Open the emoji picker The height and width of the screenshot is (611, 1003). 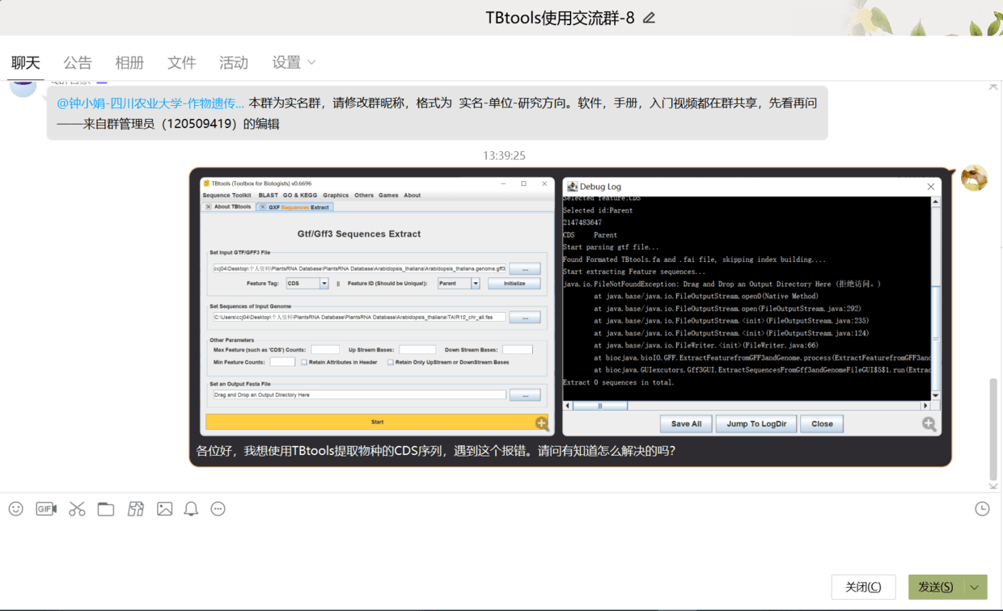[x=16, y=508]
